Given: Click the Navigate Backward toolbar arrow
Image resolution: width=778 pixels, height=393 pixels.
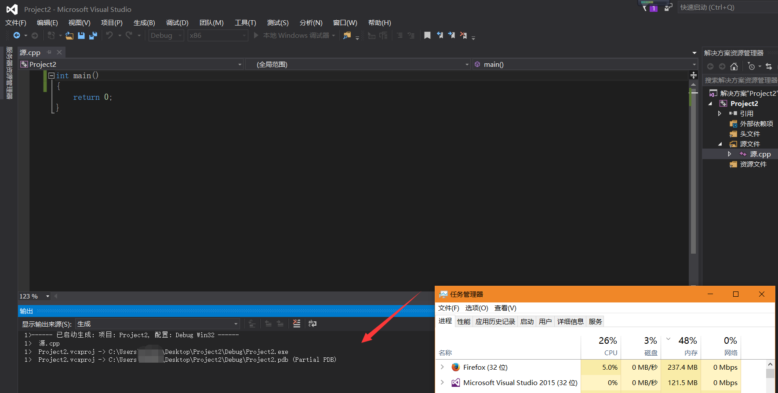Looking at the screenshot, I should [17, 35].
